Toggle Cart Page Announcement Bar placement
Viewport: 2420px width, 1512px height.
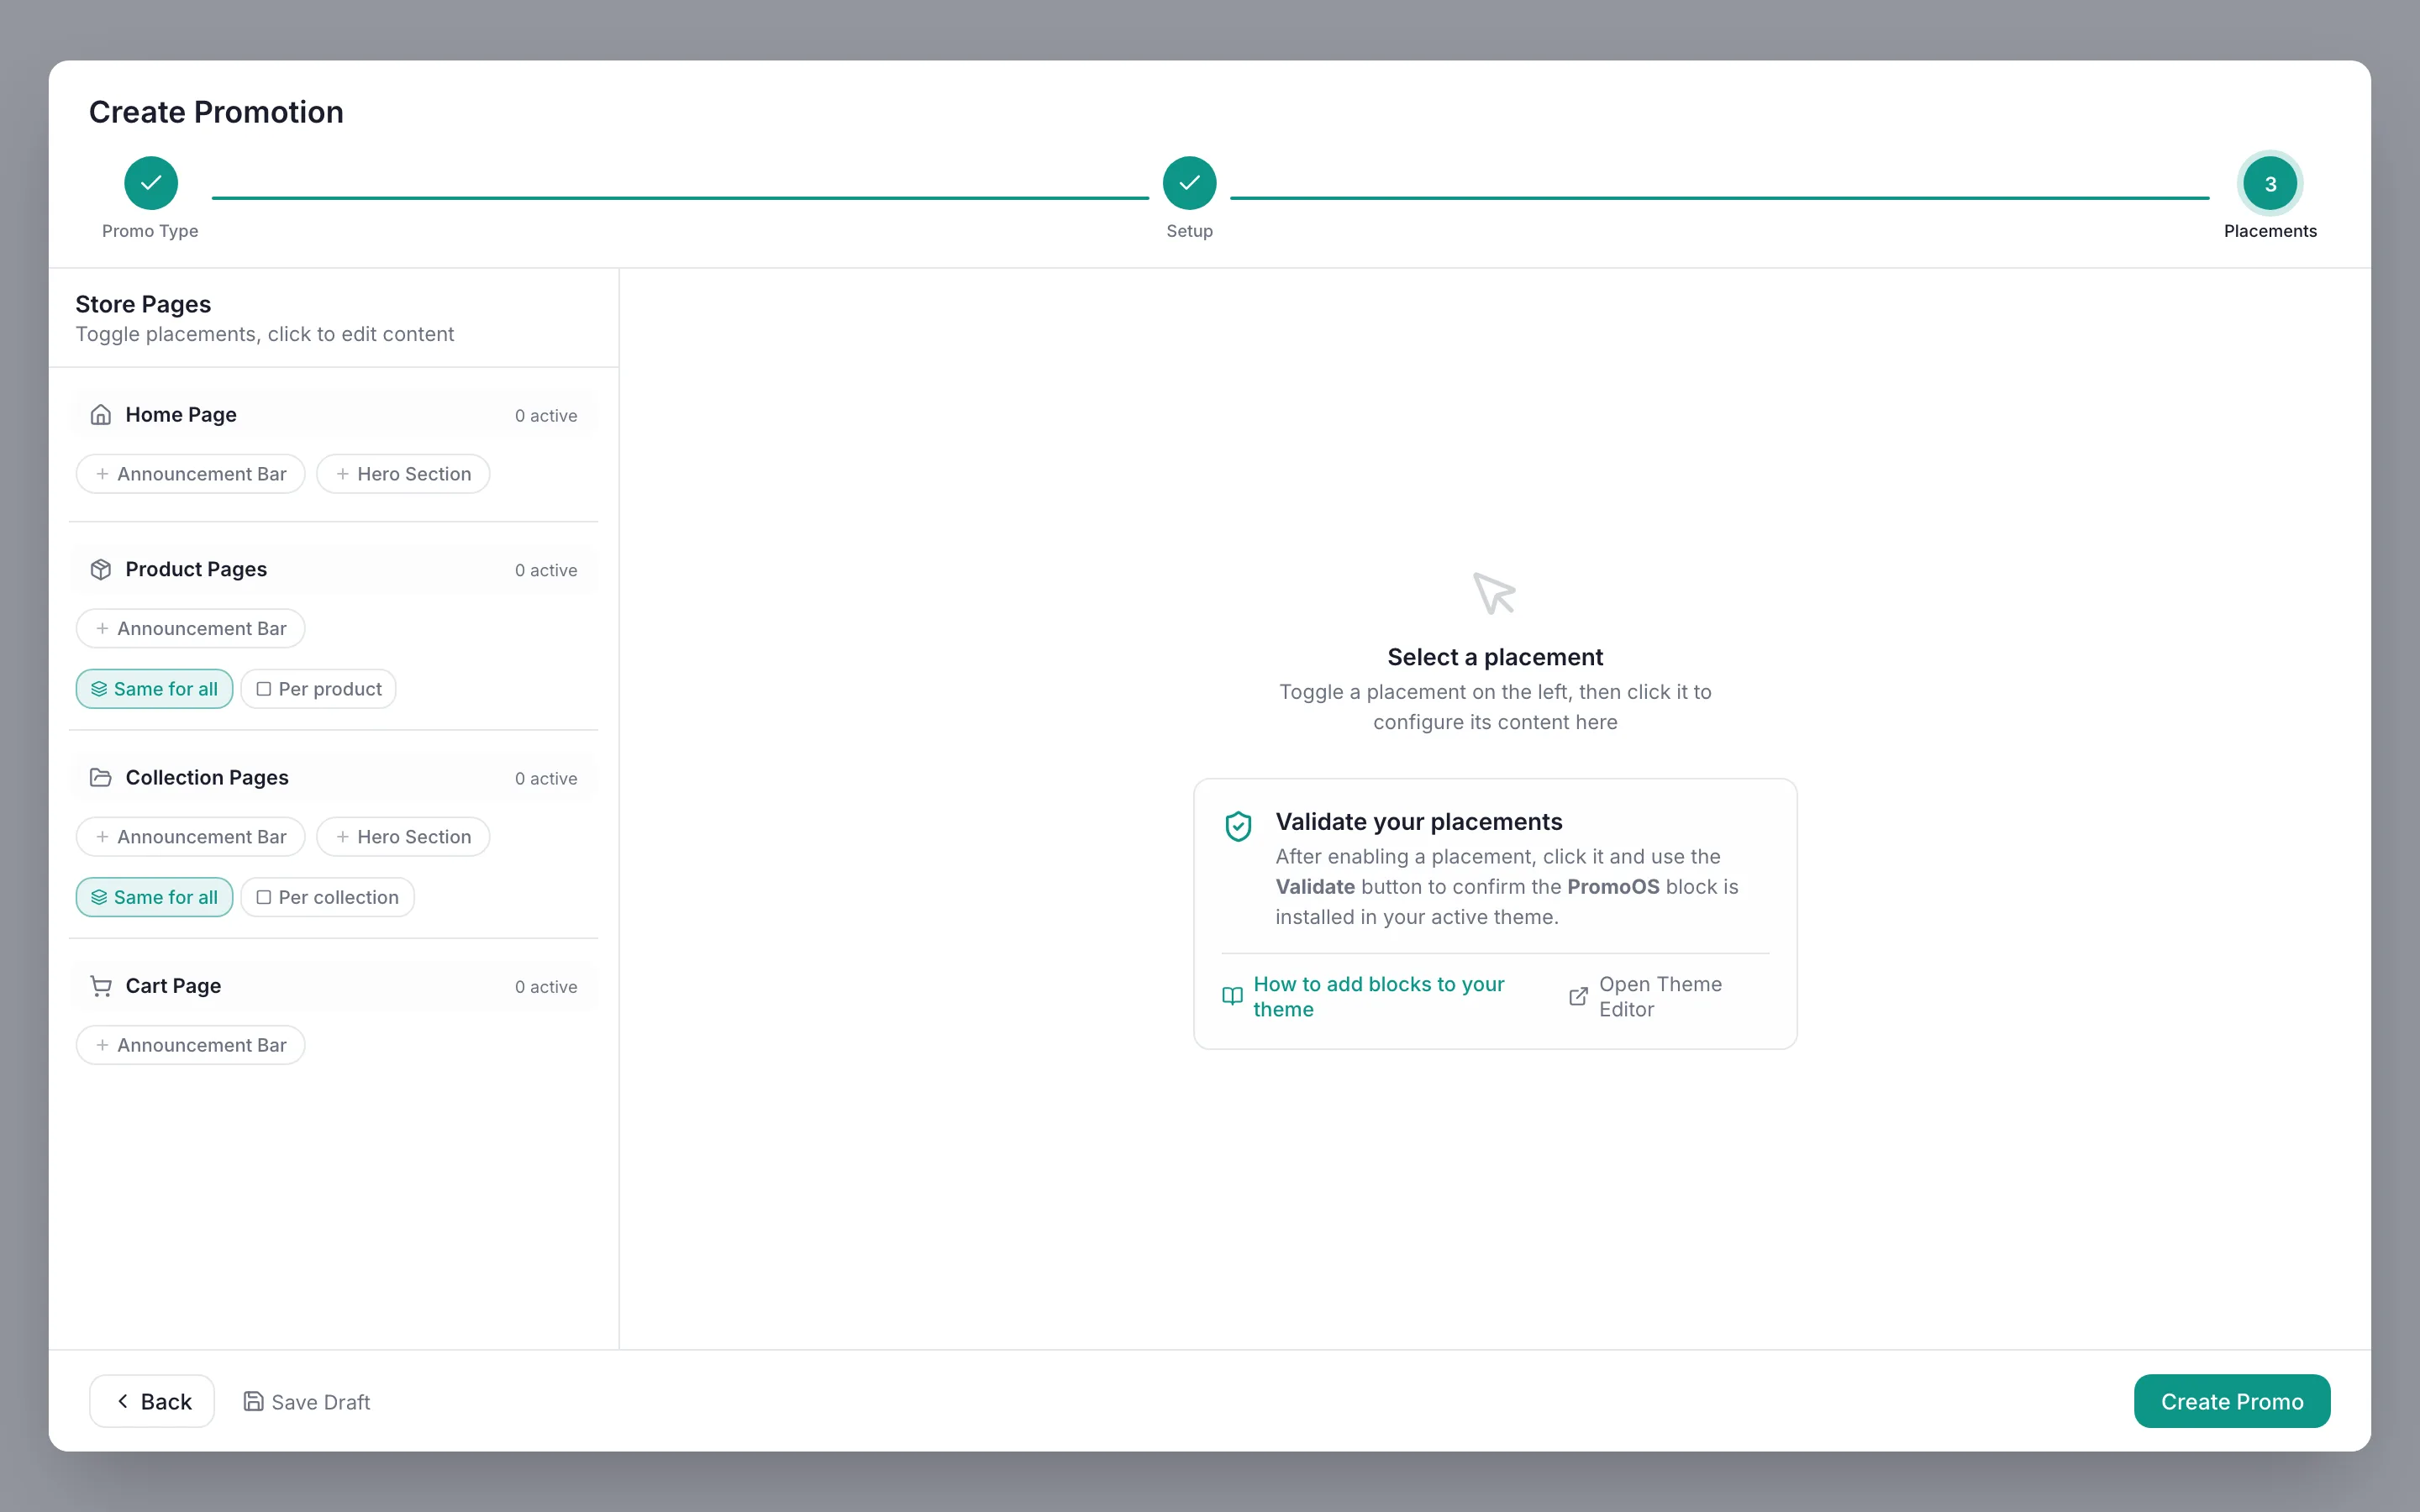point(190,1044)
